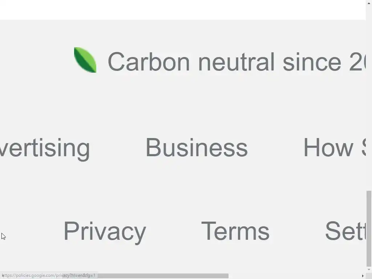
Task: Open the Advertising footer link
Action: pyautogui.click(x=45, y=148)
